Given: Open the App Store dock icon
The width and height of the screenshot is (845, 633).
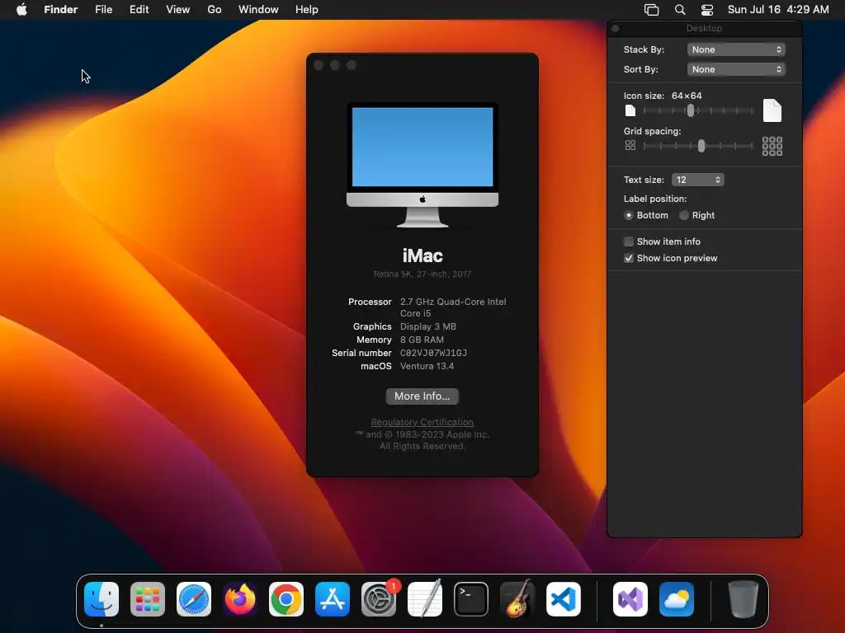Looking at the screenshot, I should [333, 599].
